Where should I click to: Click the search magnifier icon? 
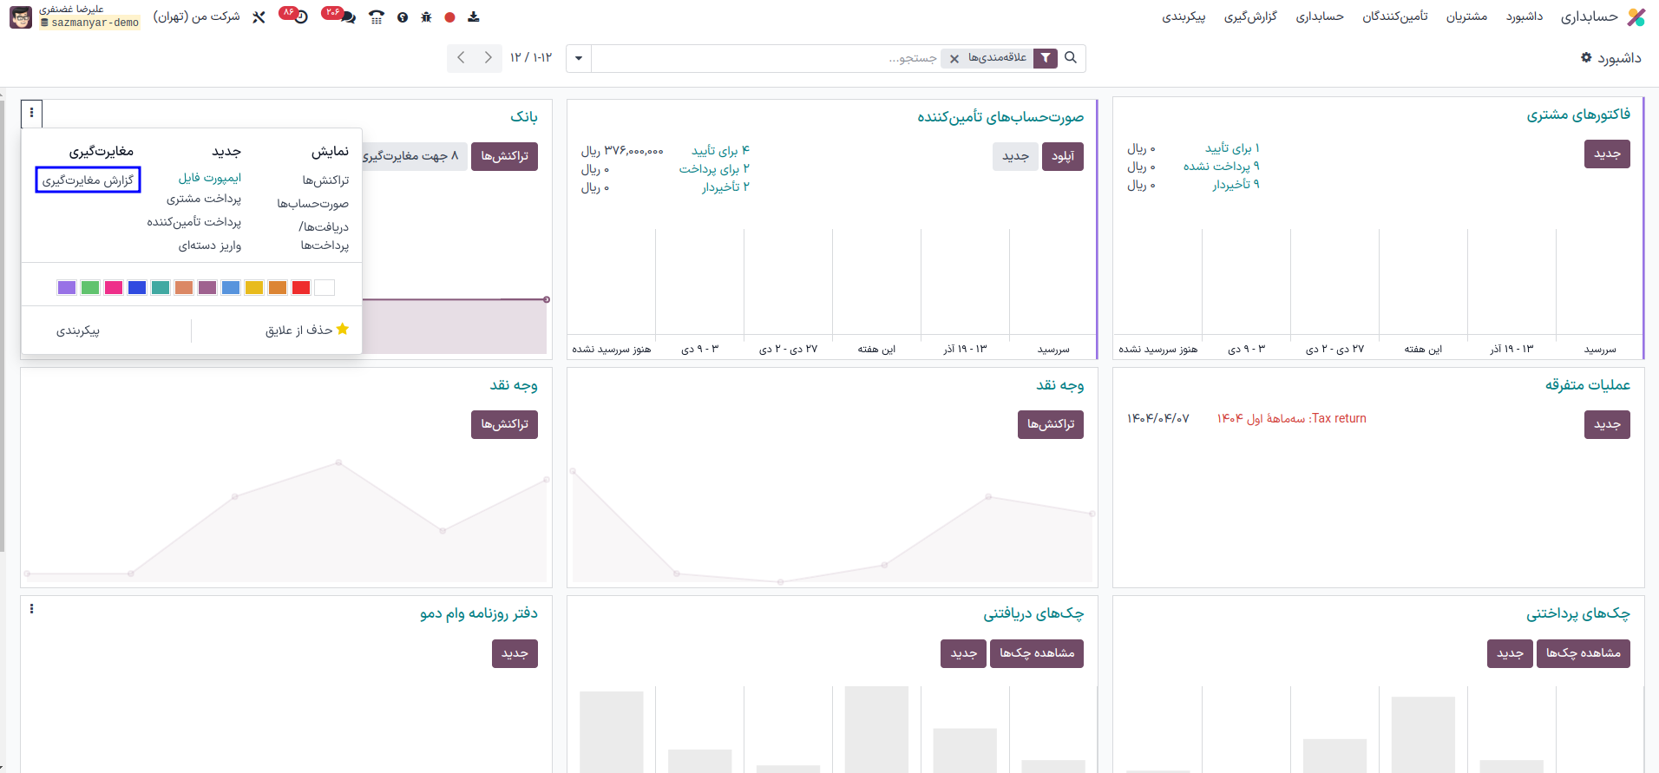point(1071,58)
